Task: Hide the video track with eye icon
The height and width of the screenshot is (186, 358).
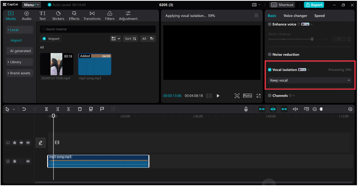Action: point(21,143)
